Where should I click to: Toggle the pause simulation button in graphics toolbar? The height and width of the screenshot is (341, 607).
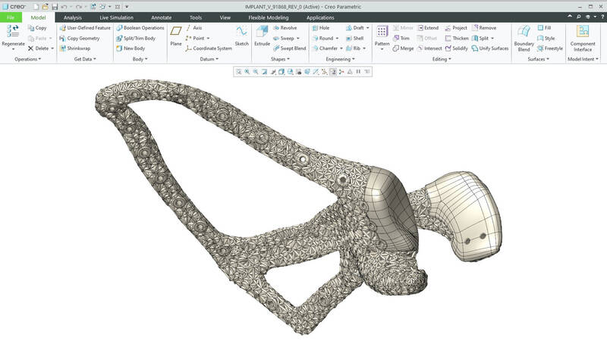pyautogui.click(x=358, y=72)
